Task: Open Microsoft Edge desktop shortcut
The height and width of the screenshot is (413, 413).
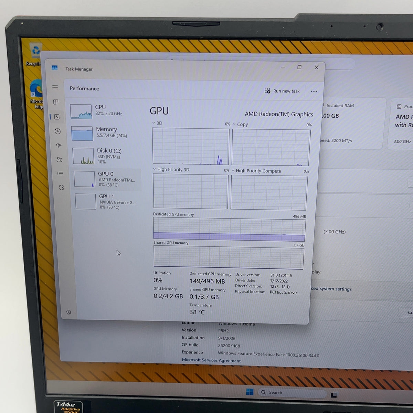Action: (x=37, y=94)
